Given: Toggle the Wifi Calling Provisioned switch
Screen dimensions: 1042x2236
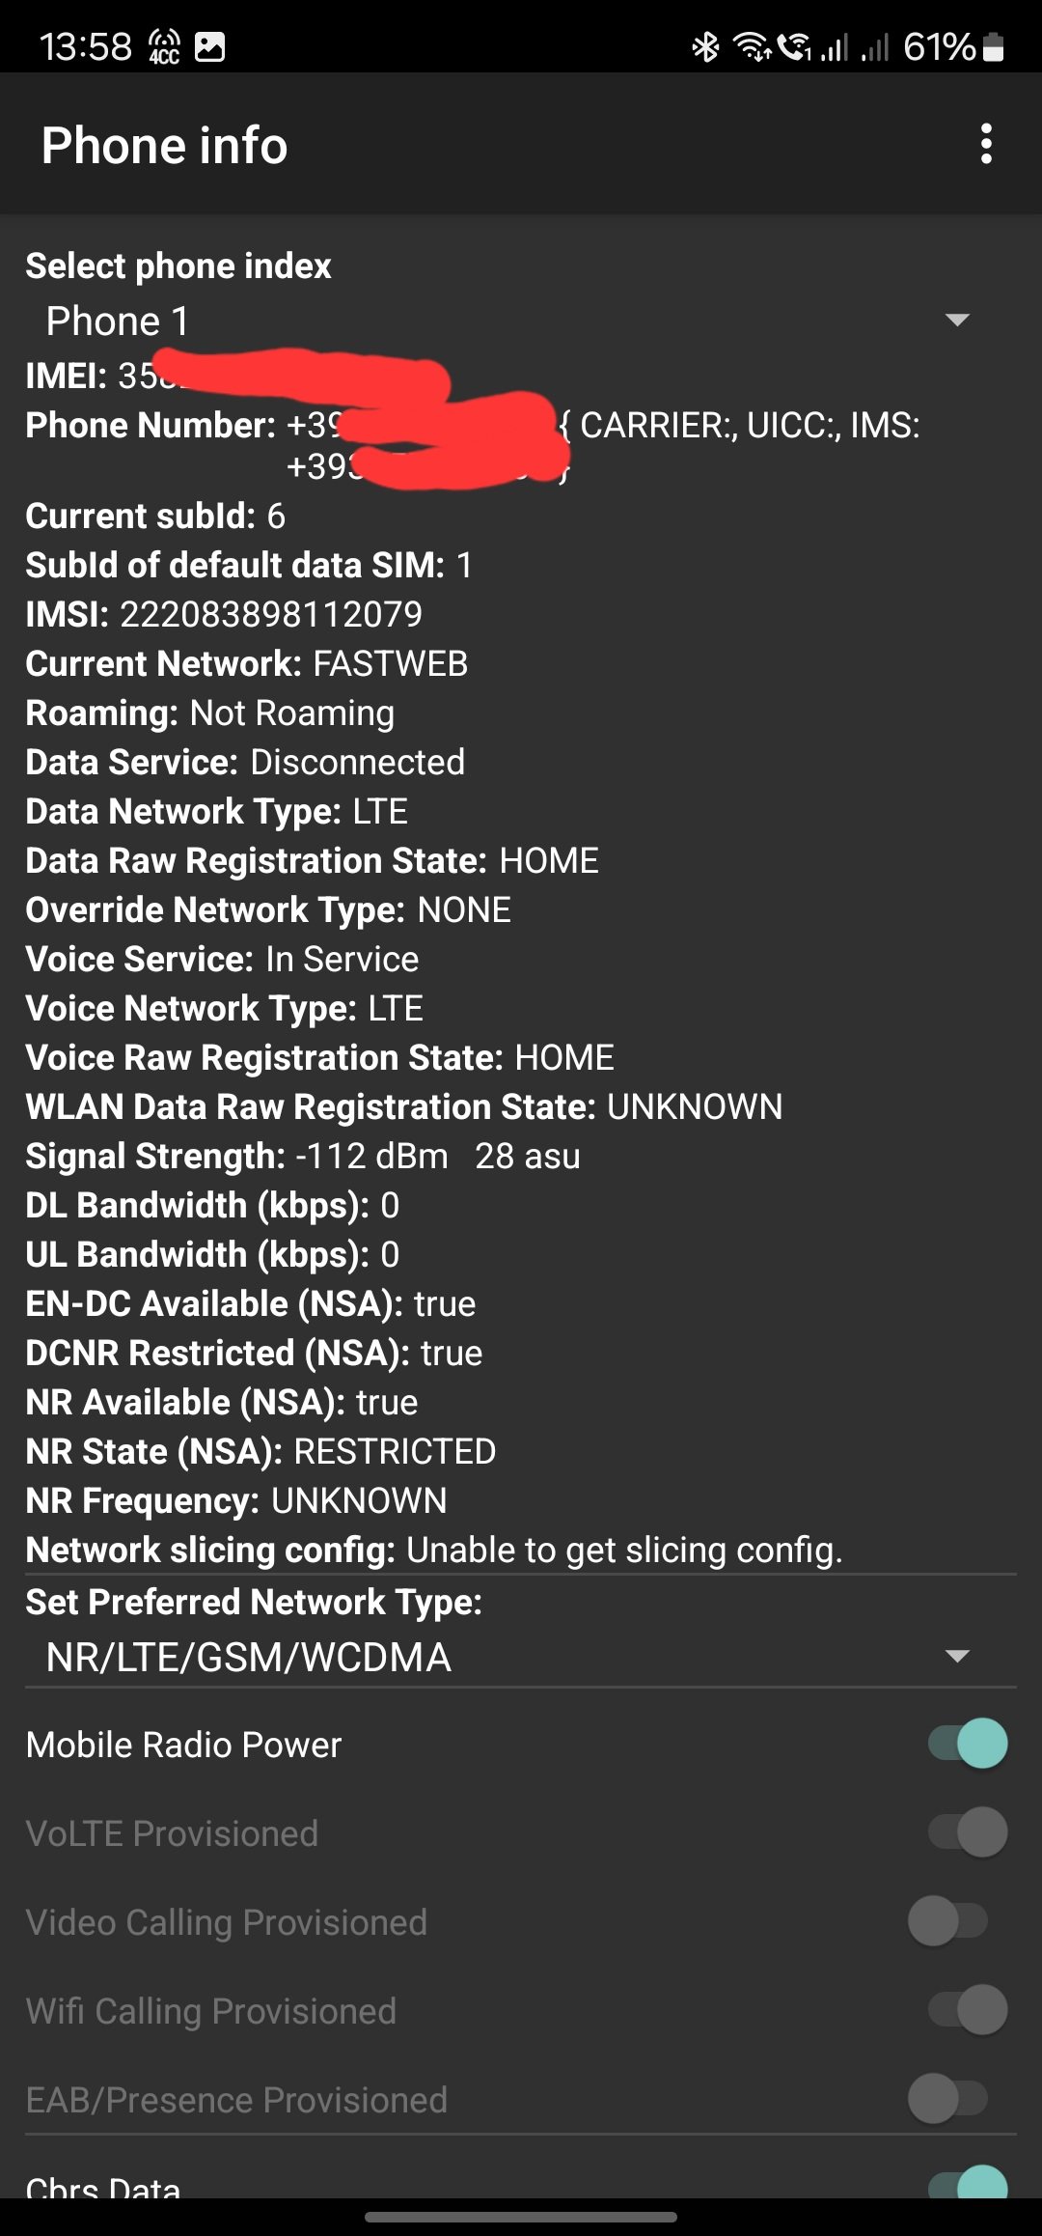Looking at the screenshot, I should [968, 2010].
